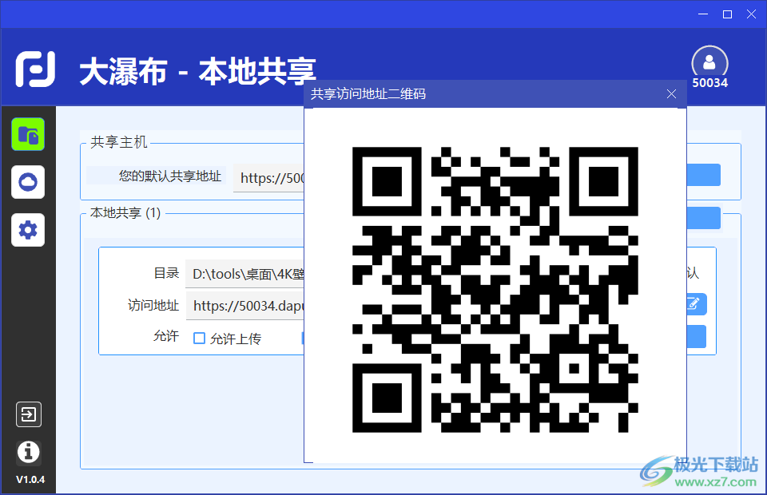Close the 共享访问地址二维码 popup
The width and height of the screenshot is (767, 495).
coord(671,94)
